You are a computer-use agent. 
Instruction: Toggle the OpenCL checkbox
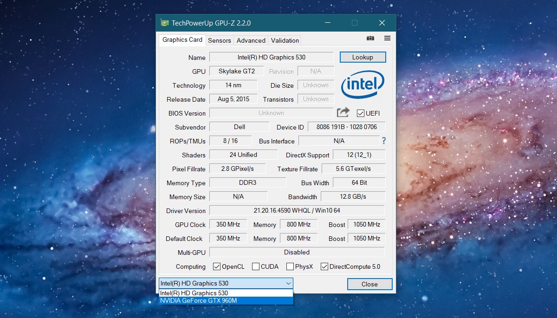pyautogui.click(x=217, y=266)
